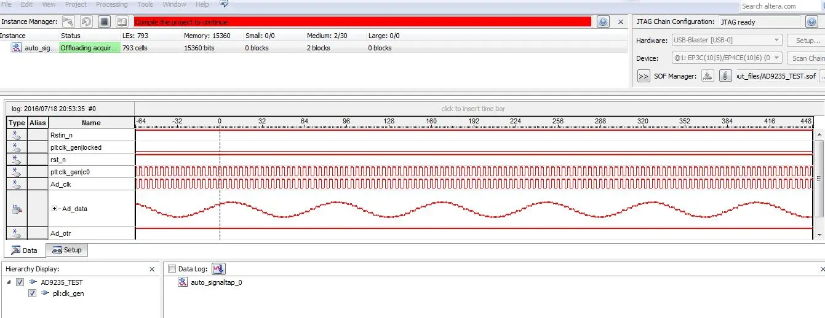Screen dimensions: 825x318
Task: Enable the Data Log checkbox
Action: (172, 269)
